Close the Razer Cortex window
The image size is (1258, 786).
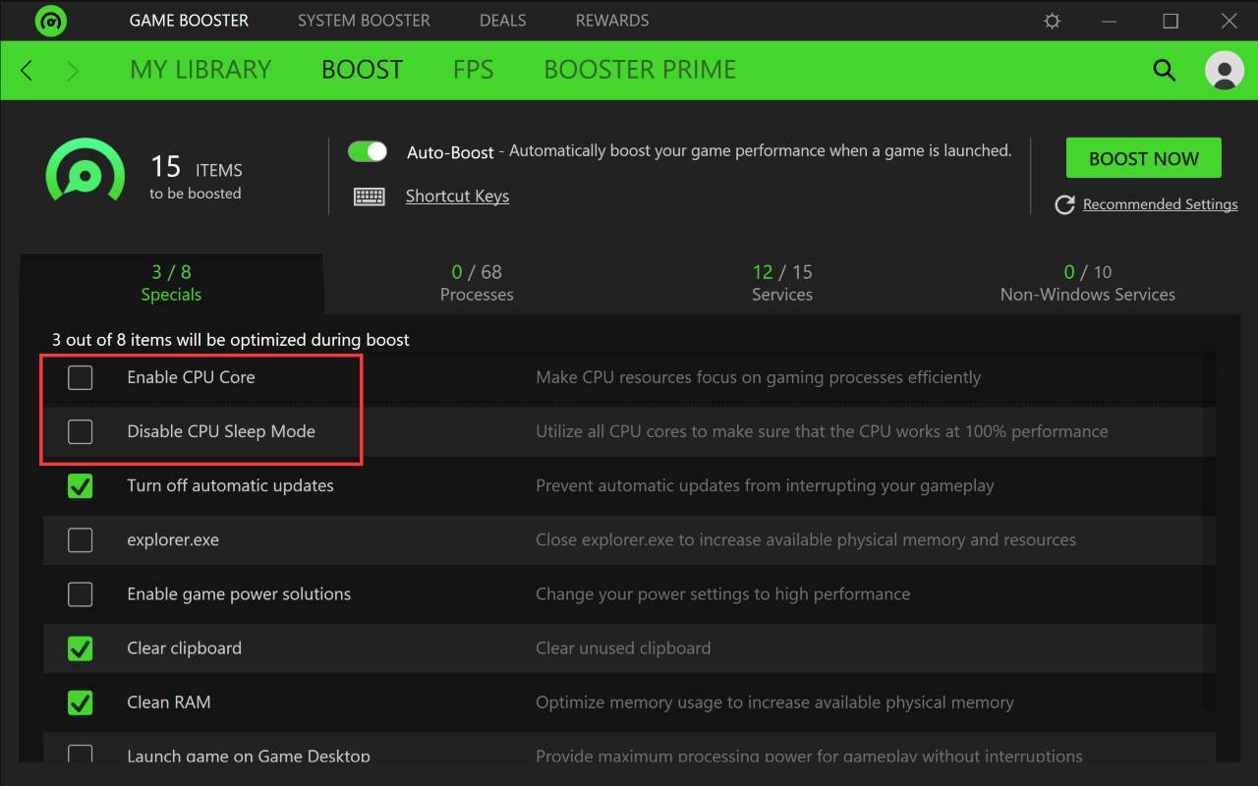click(x=1229, y=21)
